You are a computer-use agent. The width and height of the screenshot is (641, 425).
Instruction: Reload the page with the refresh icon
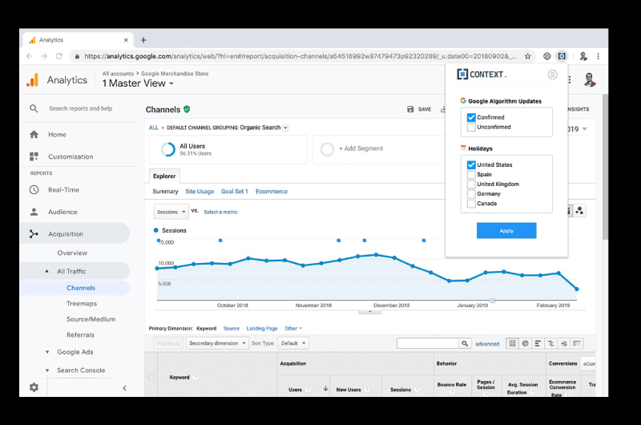(x=58, y=56)
